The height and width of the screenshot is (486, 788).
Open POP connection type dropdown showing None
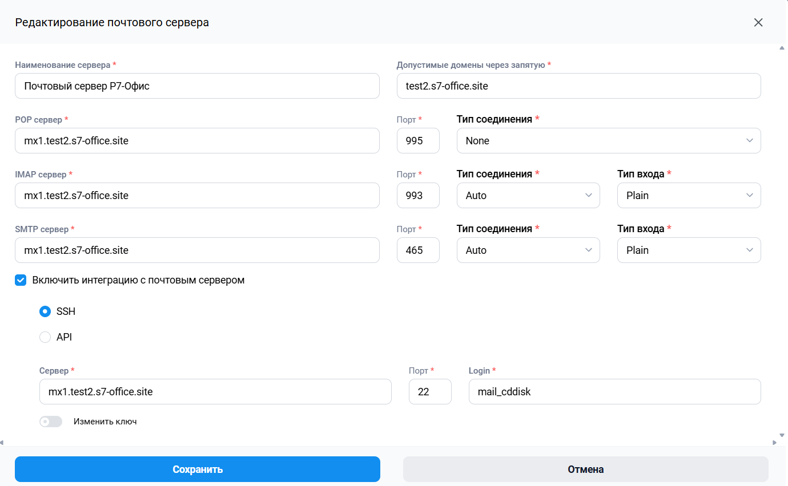pos(609,141)
